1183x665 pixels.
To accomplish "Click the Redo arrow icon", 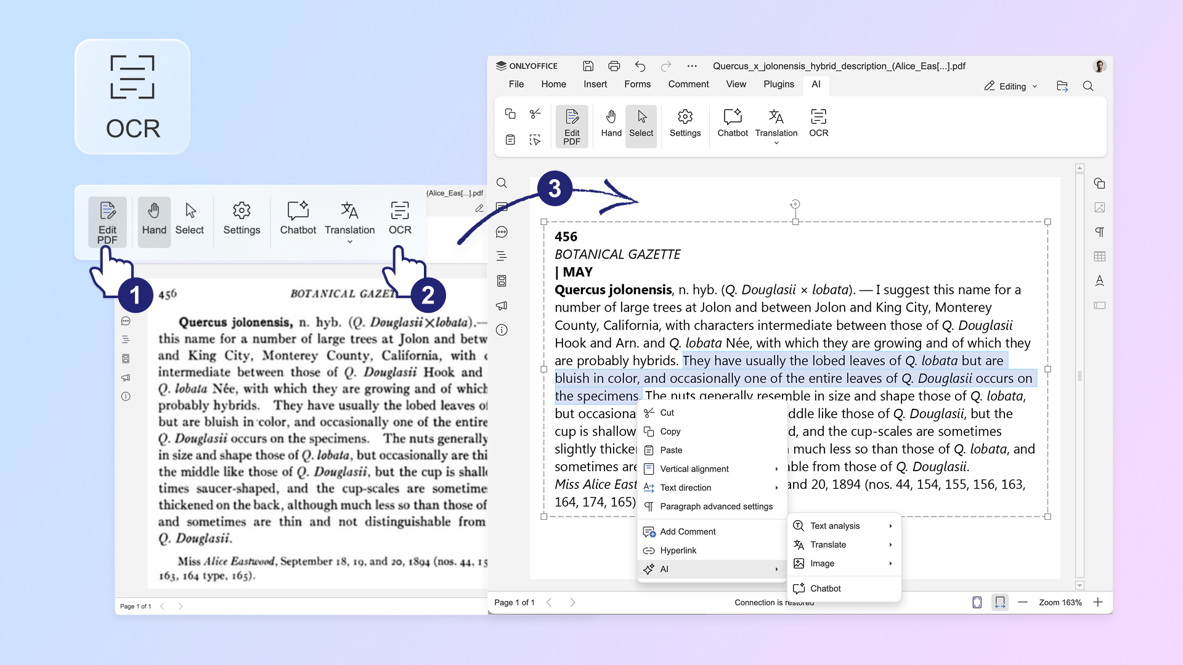I will (x=666, y=66).
